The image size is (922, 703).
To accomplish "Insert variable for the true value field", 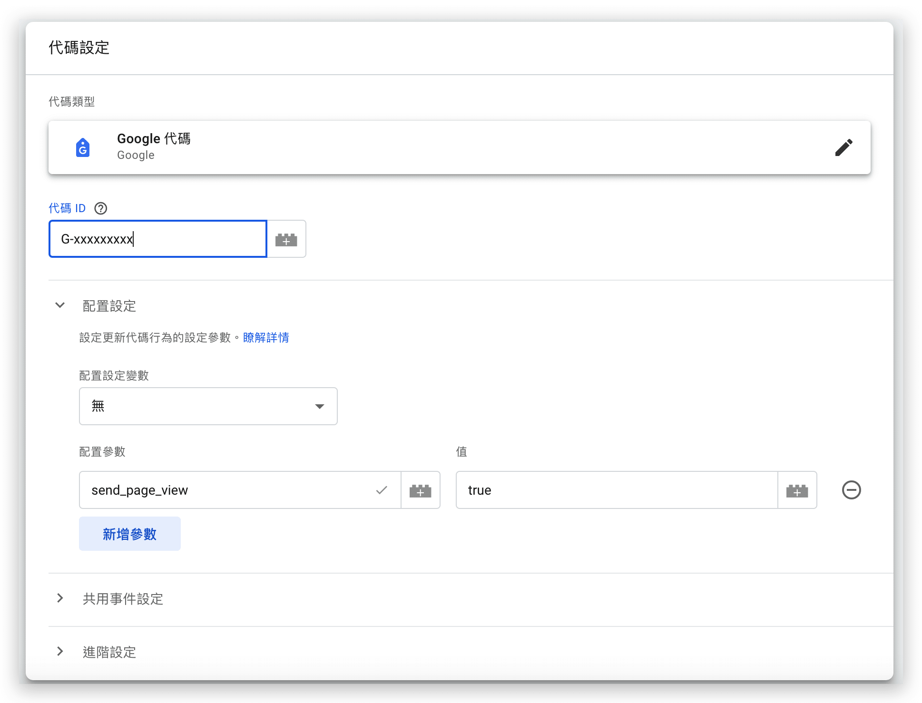I will pyautogui.click(x=797, y=490).
